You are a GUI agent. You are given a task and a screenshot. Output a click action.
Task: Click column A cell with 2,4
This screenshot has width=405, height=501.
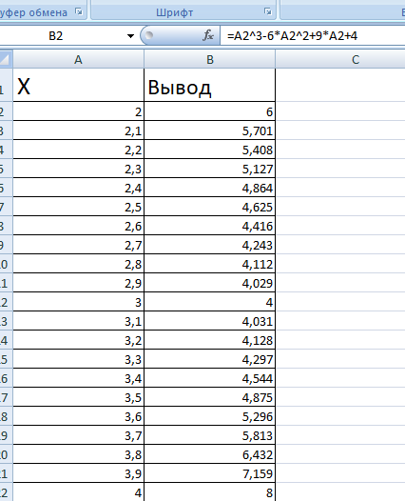79,188
